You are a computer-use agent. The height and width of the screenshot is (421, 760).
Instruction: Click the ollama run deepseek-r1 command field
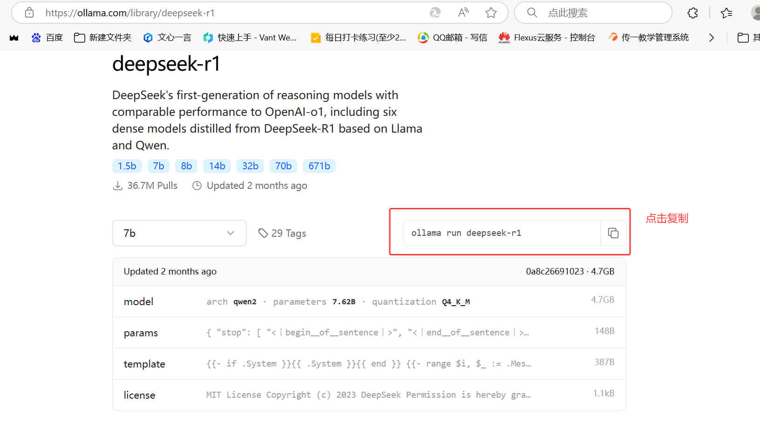pos(502,233)
